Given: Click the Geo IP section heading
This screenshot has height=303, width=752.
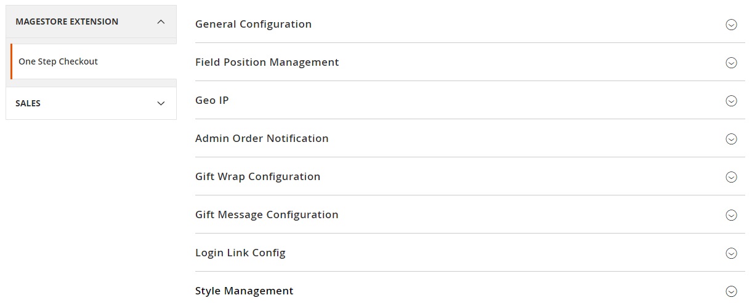Looking at the screenshot, I should [x=212, y=101].
